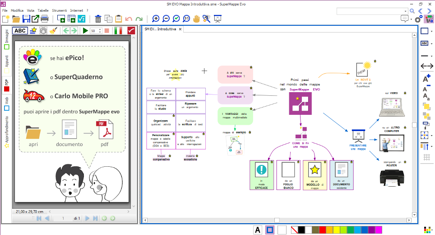Select the double arrow connector tool
This screenshot has width=435, height=235.
pyautogui.click(x=427, y=66)
